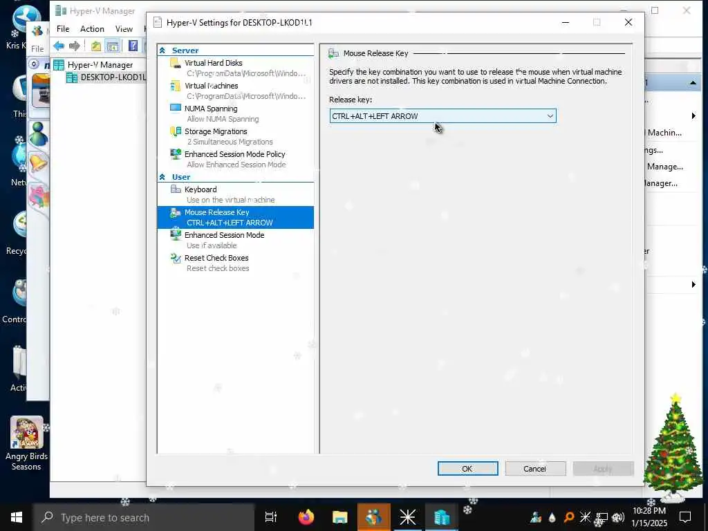The height and width of the screenshot is (531, 708).
Task: Click Cancel in Hyper-V Settings
Action: pos(535,469)
